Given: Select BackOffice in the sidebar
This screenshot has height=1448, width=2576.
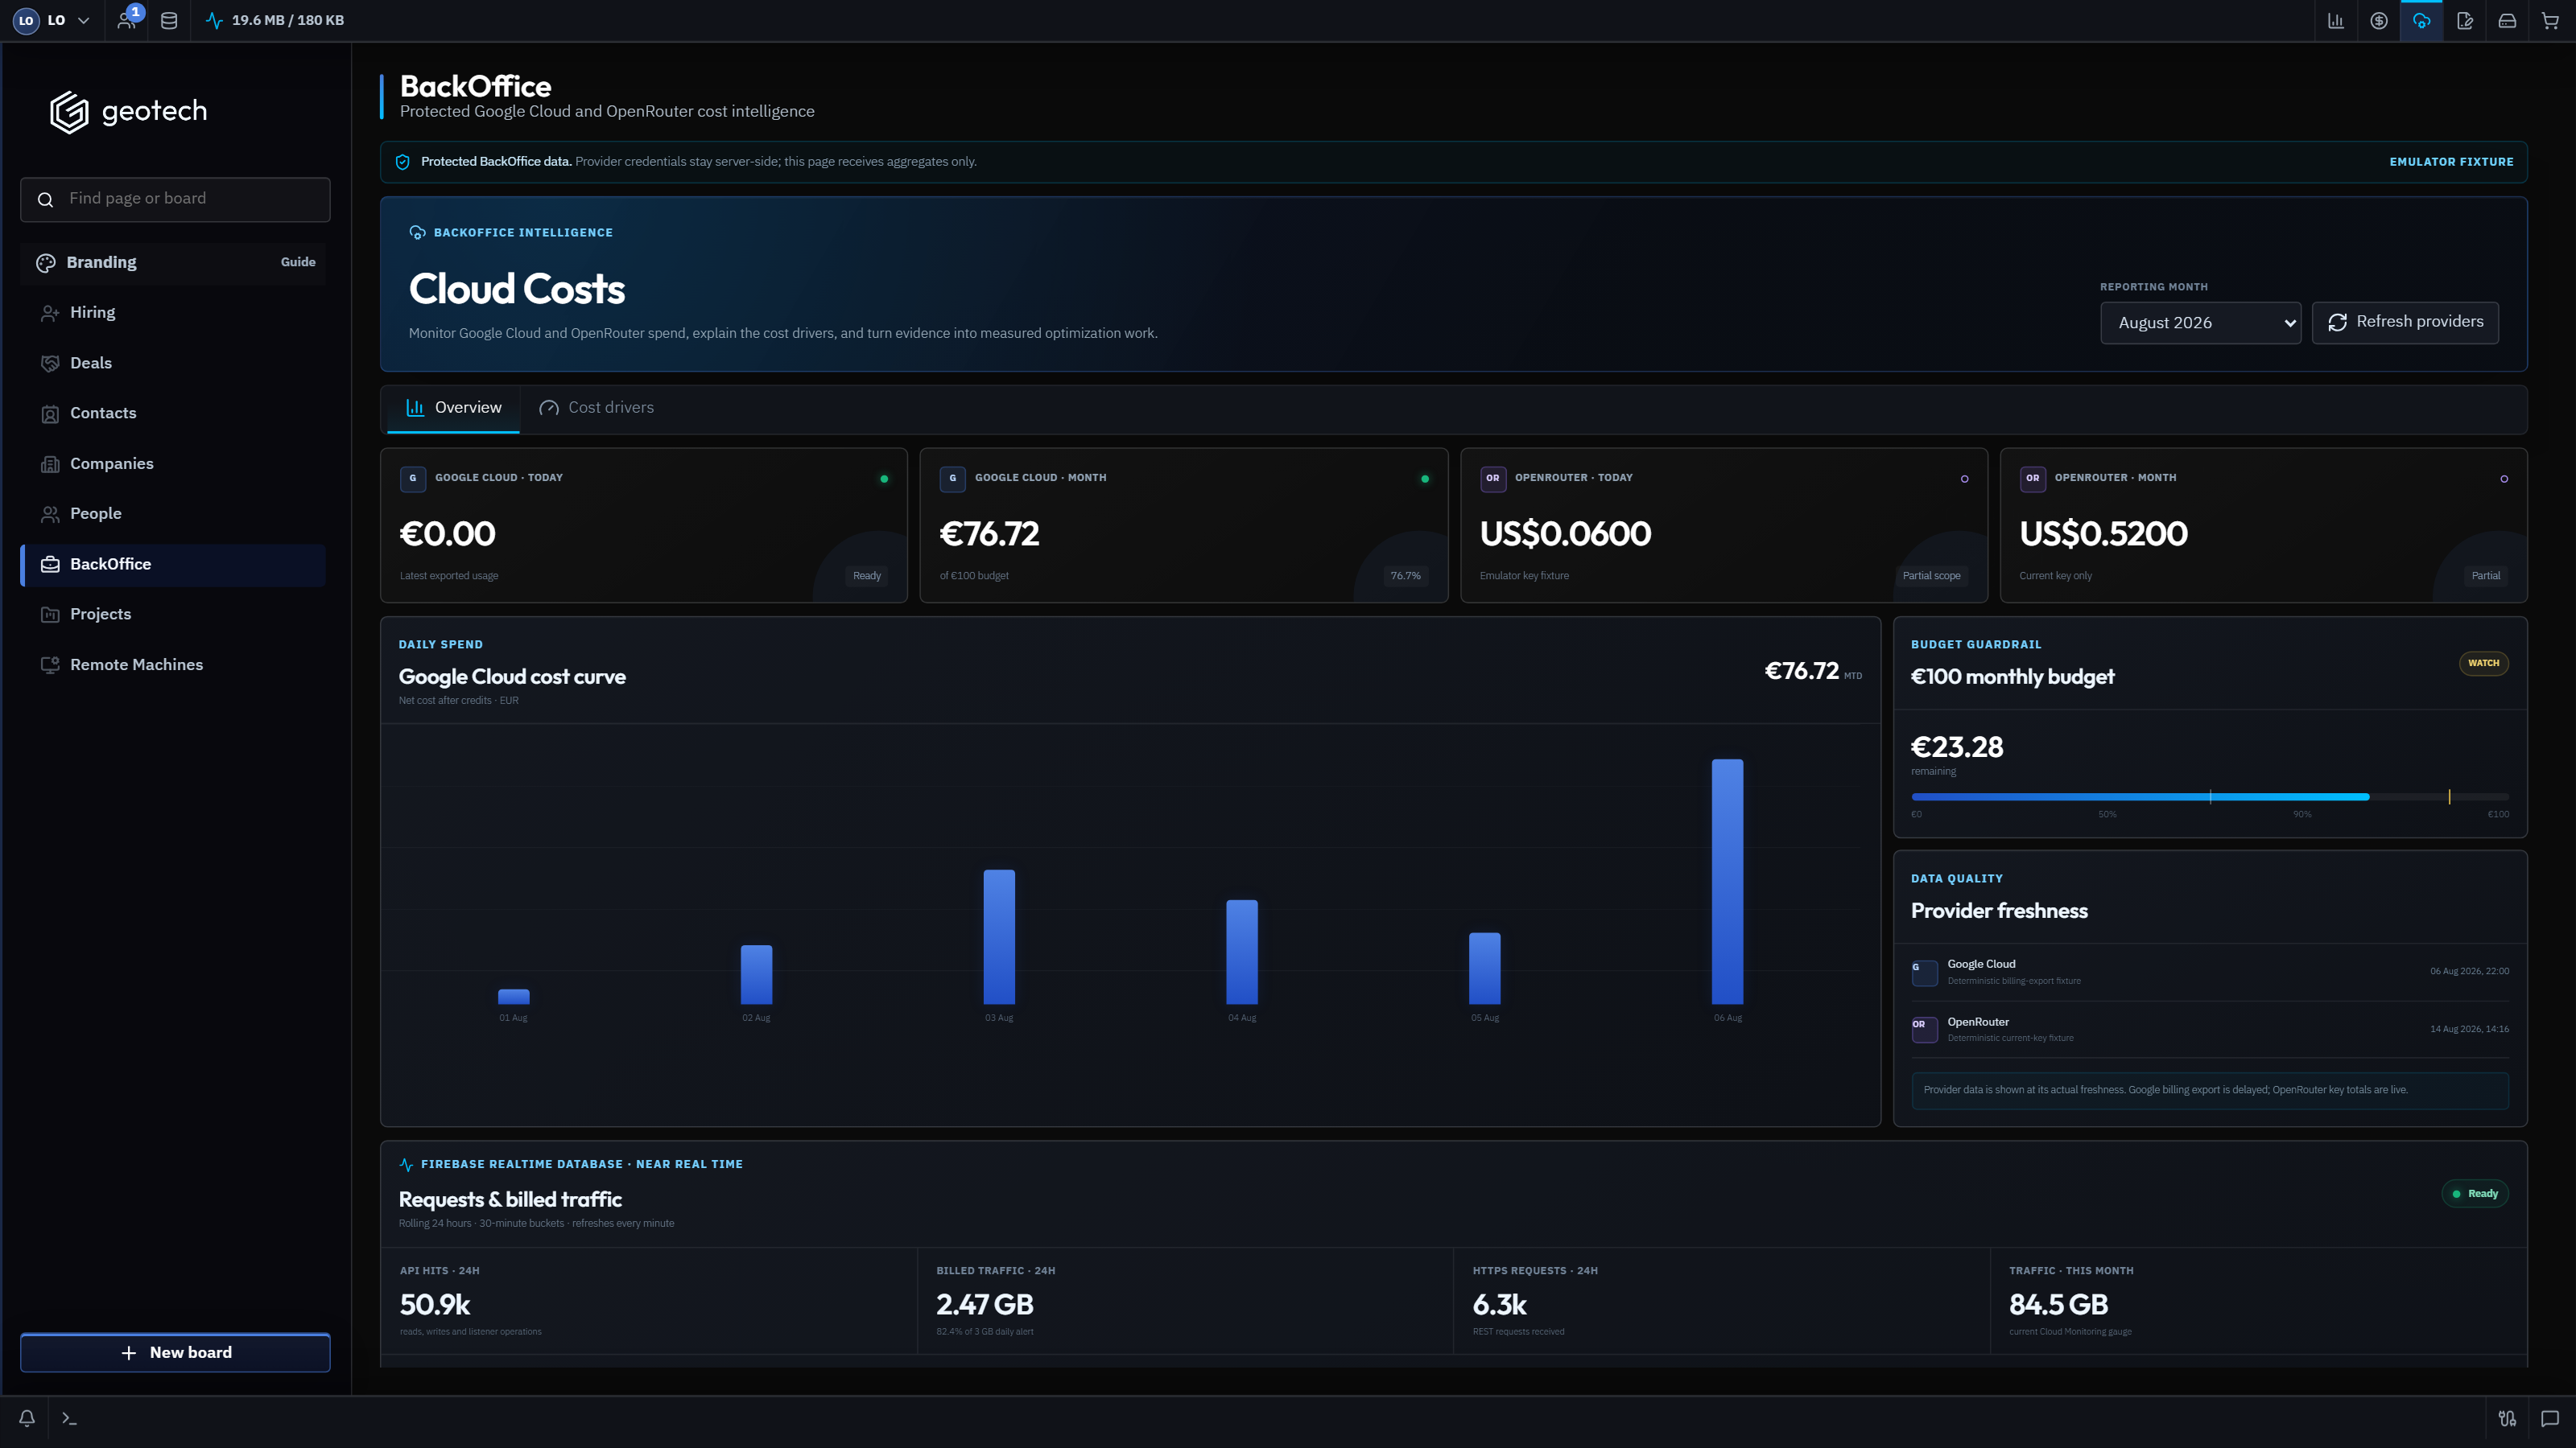Looking at the screenshot, I should coord(173,565).
